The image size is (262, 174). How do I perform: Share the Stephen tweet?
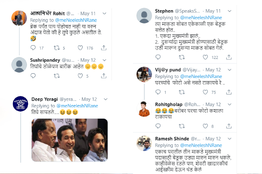coord(229,57)
